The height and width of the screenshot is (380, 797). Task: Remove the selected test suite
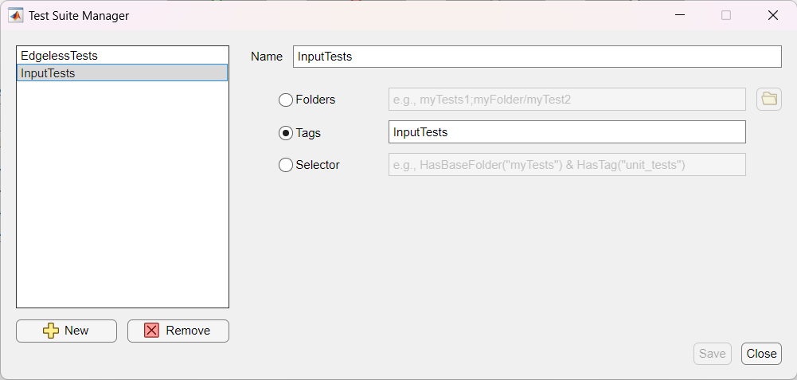tap(178, 331)
